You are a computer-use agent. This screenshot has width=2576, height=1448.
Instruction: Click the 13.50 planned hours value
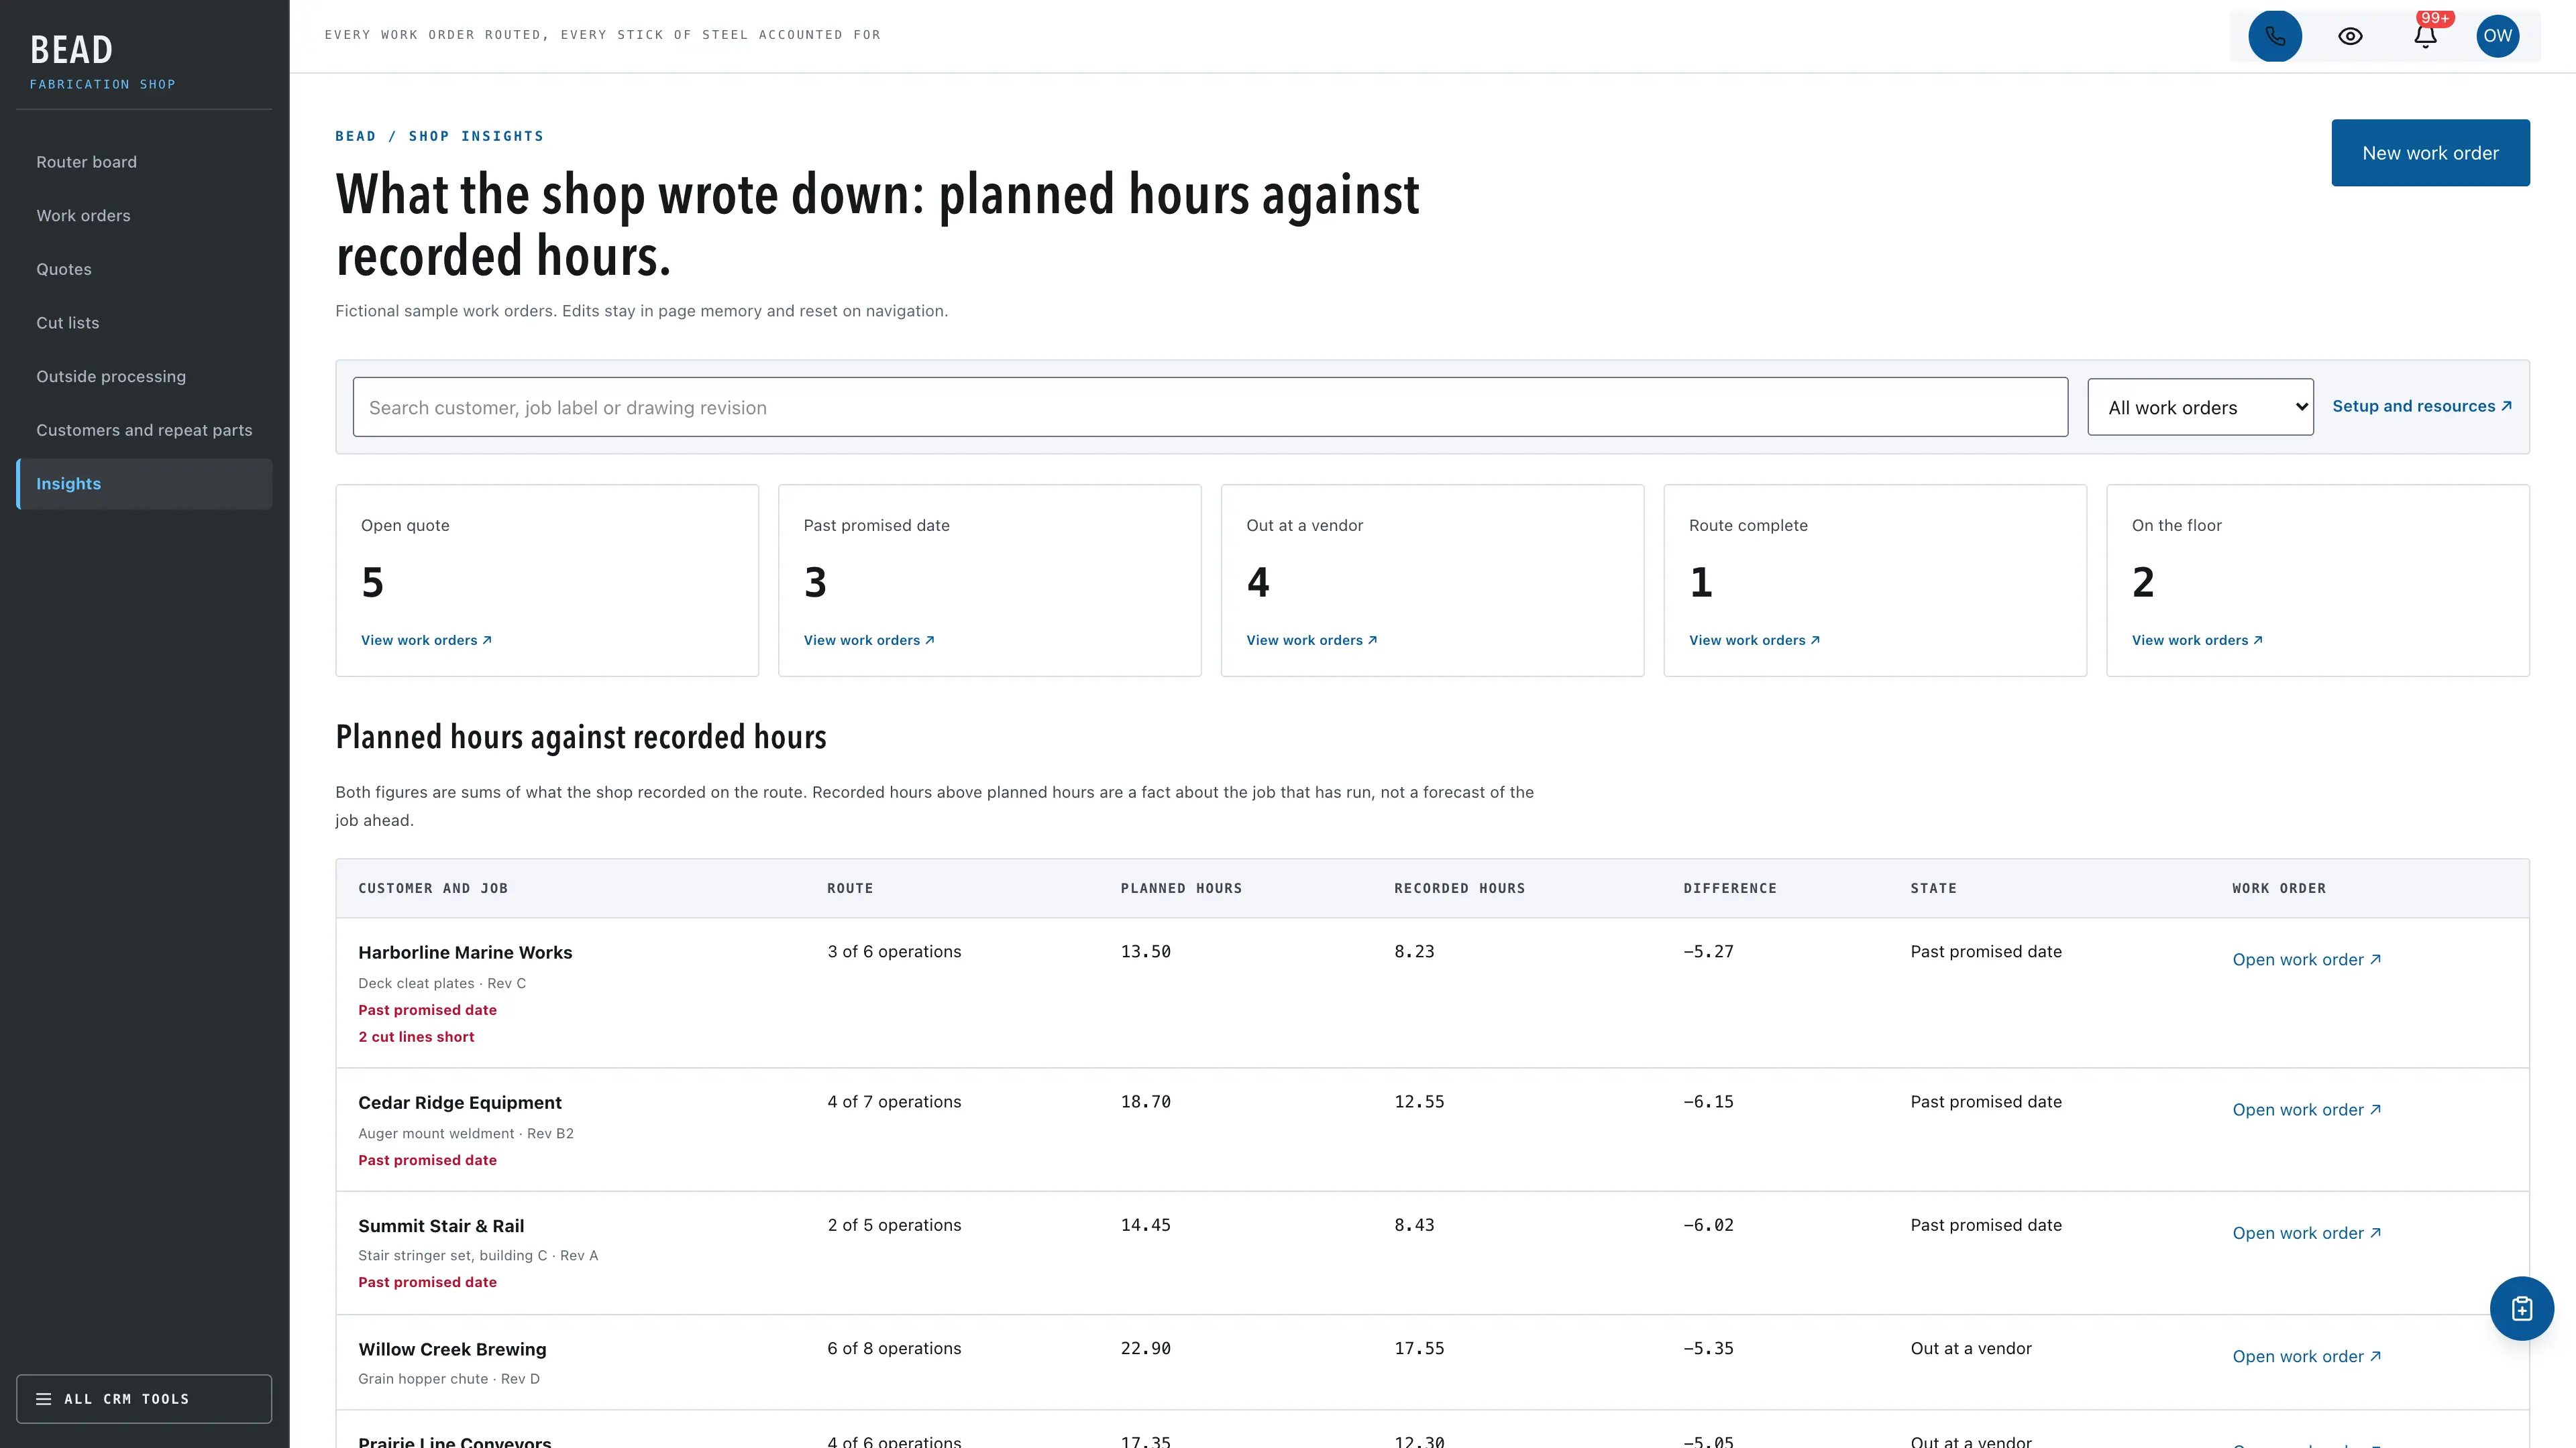point(1145,951)
